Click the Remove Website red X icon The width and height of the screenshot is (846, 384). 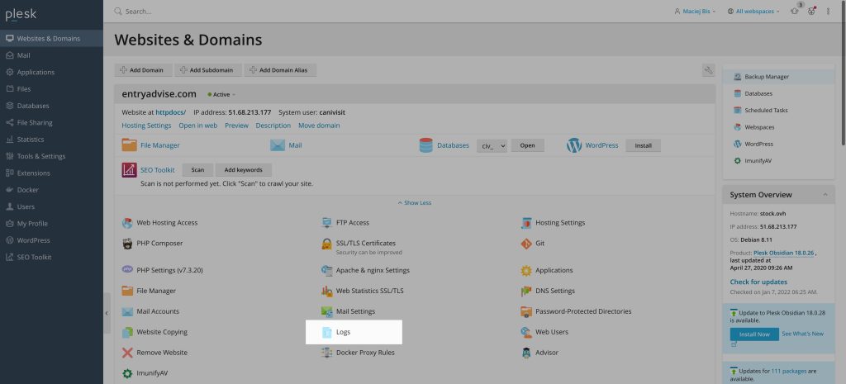[x=127, y=353]
